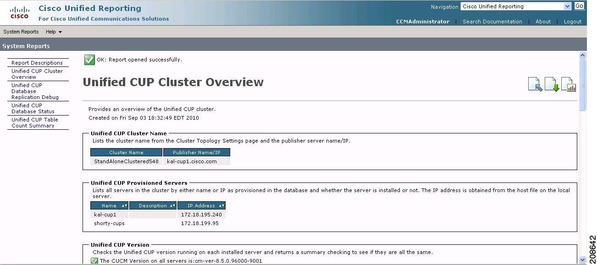Click the report view icon with cursor

click(x=535, y=85)
